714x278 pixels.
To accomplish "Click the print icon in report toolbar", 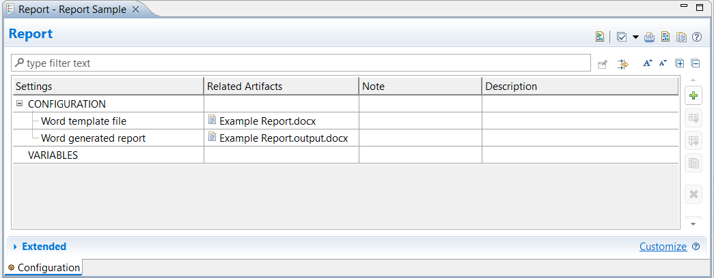I will point(650,37).
